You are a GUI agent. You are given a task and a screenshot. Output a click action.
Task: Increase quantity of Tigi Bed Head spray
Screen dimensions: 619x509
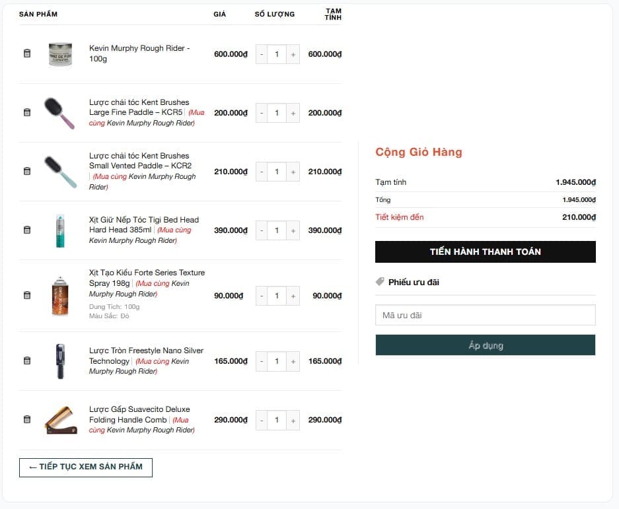[x=293, y=230]
